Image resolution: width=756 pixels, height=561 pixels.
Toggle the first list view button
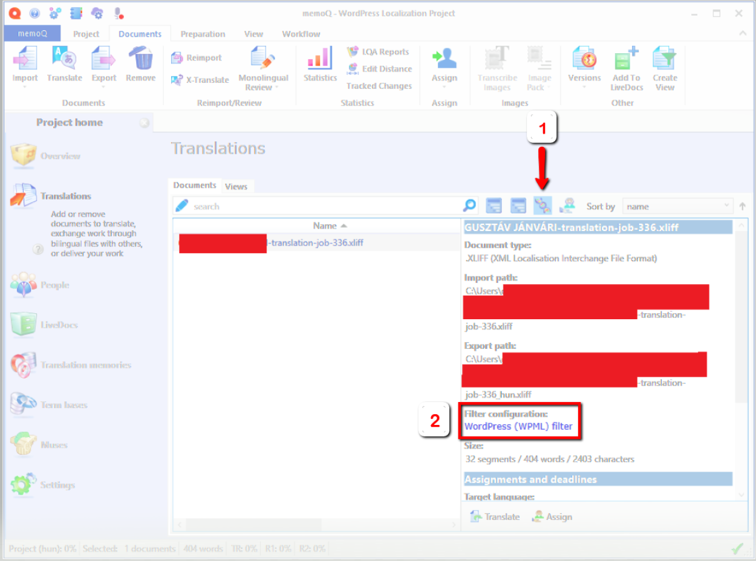click(494, 206)
